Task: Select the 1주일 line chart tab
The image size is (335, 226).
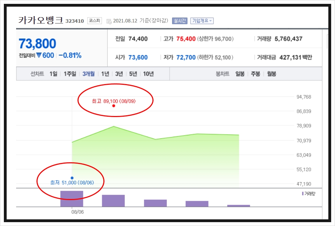Action: [x=70, y=74]
